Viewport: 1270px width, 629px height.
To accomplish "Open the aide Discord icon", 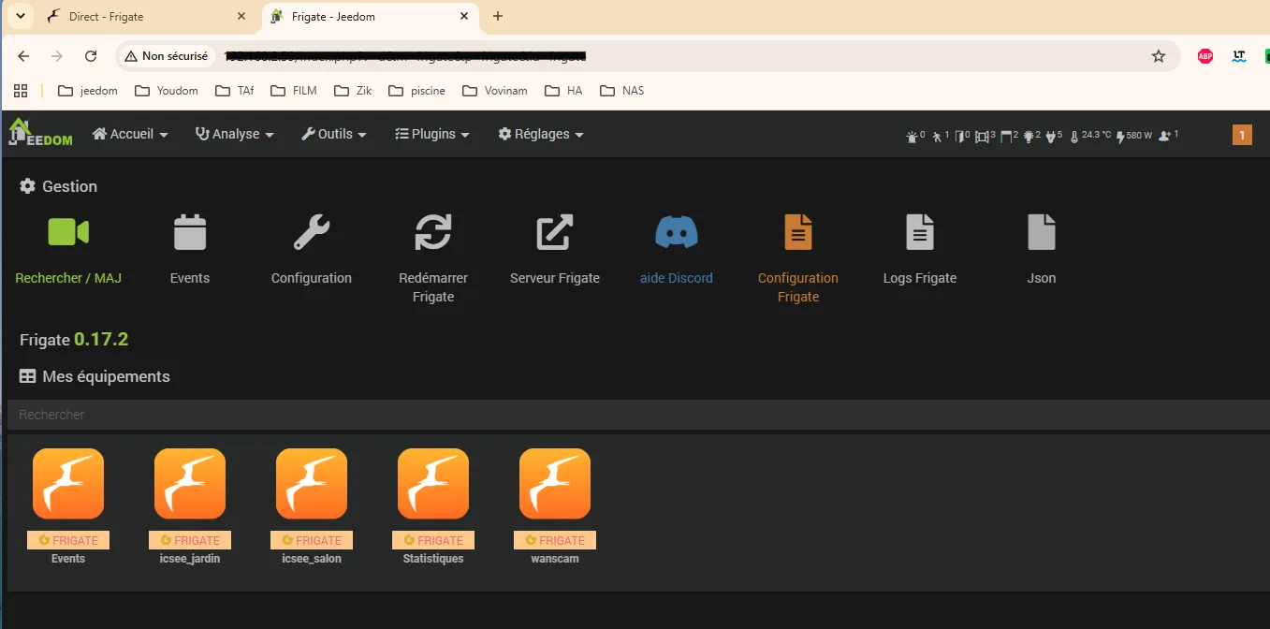I will 677,232.
